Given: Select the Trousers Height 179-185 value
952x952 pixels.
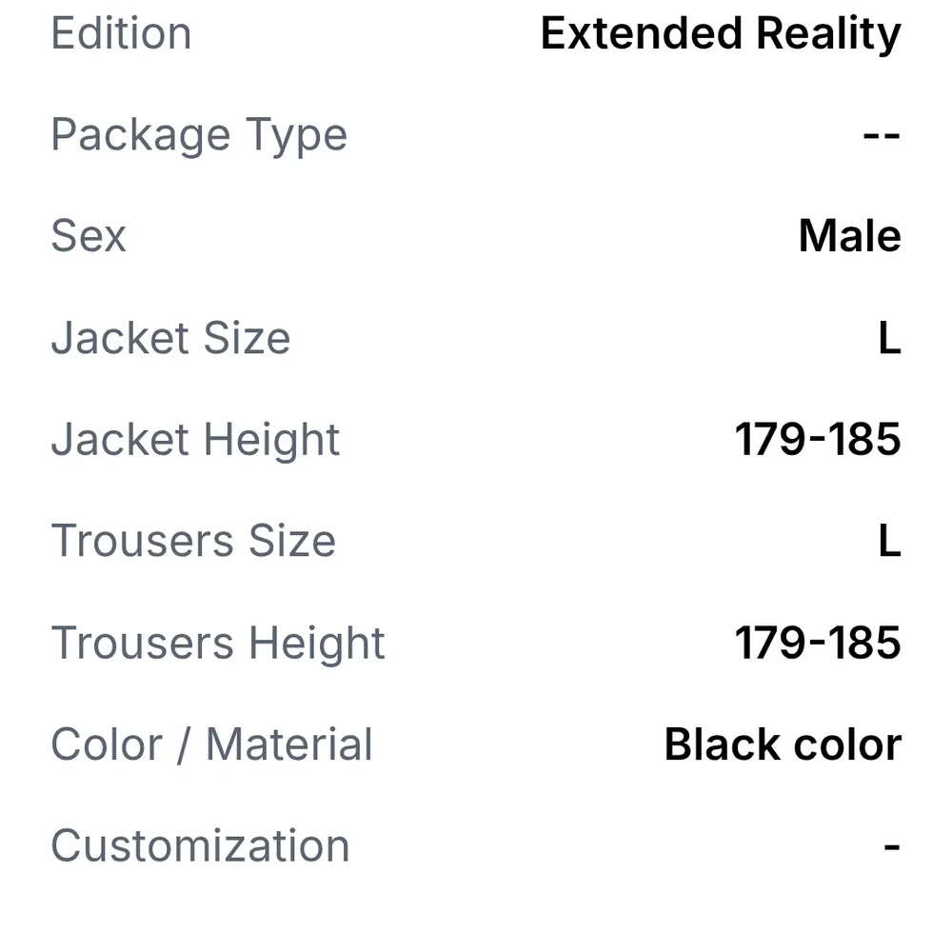Looking at the screenshot, I should (819, 643).
